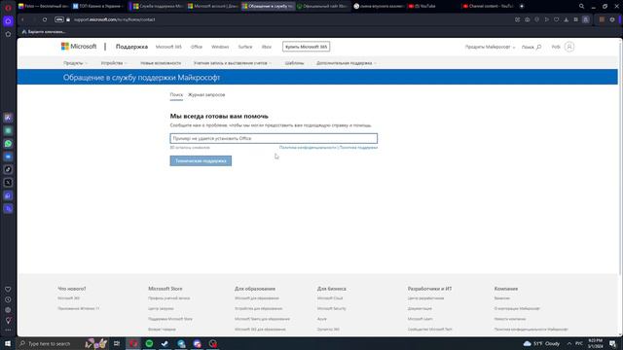
Task: Expand Дополнительная поддержка submenu
Action: [347, 63]
